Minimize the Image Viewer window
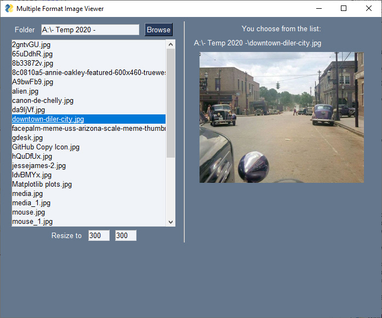382x318 pixels. 318,8
